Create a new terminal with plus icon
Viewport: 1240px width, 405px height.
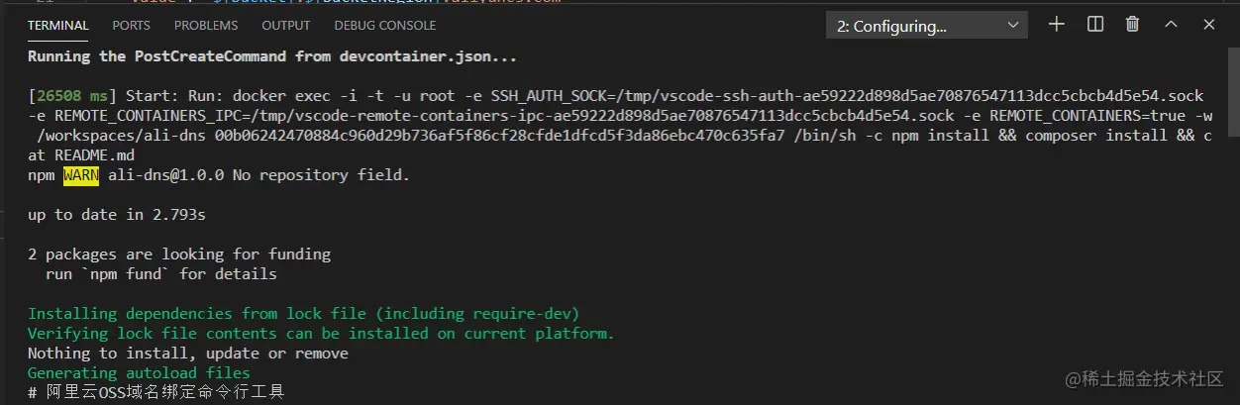[x=1057, y=25]
